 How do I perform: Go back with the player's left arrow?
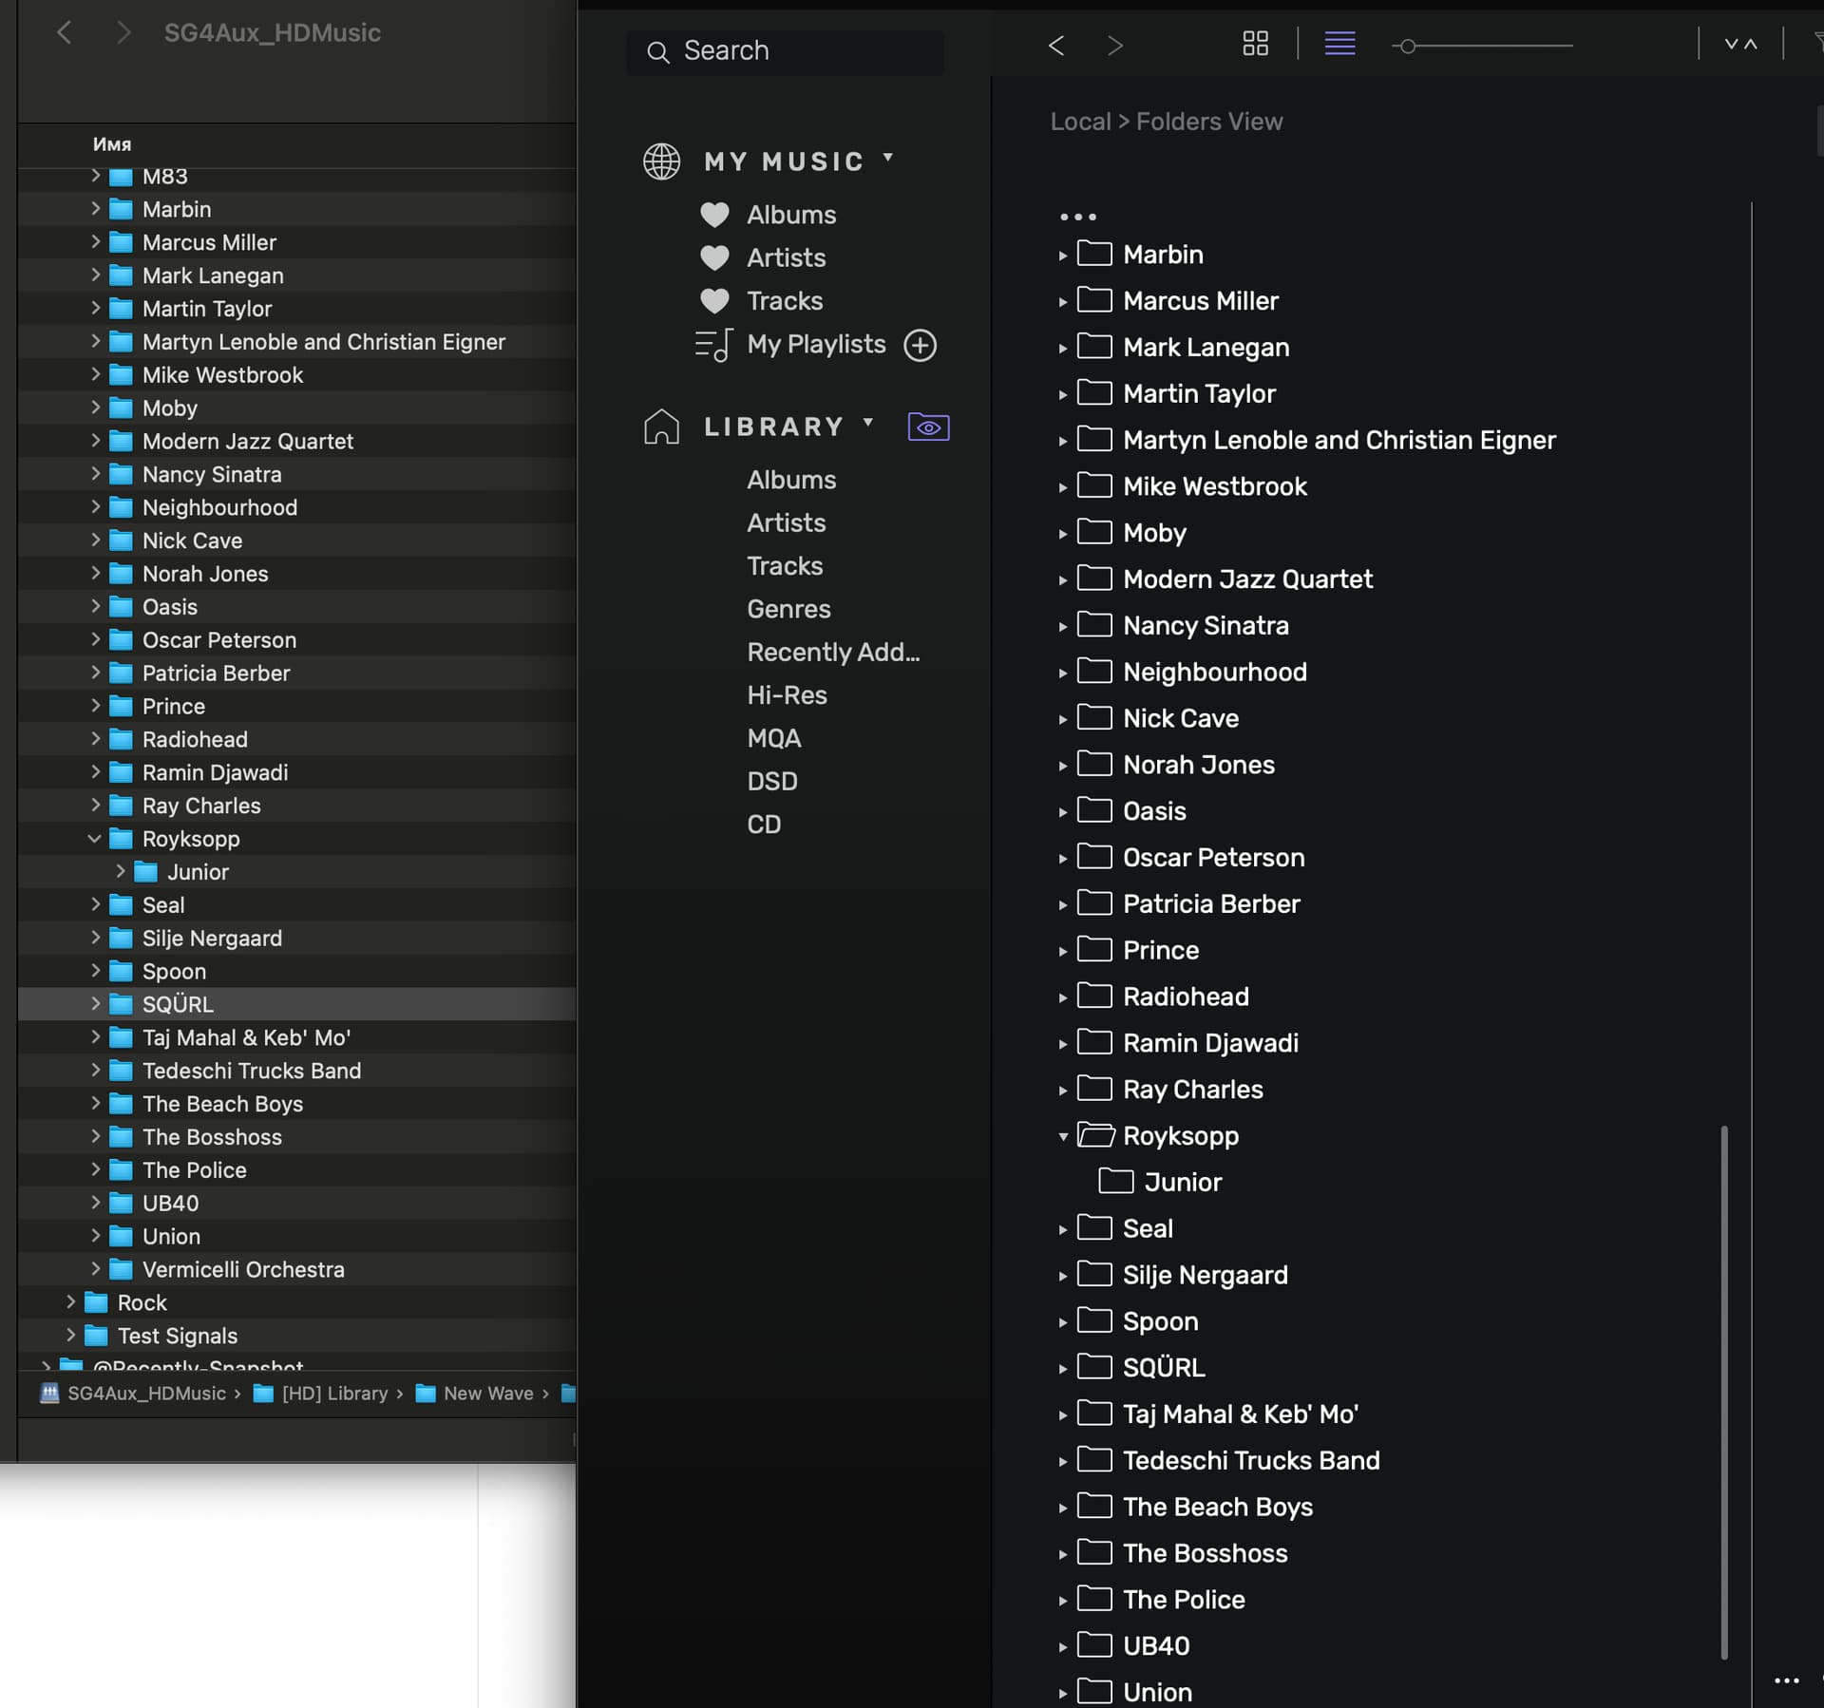coord(1056,45)
